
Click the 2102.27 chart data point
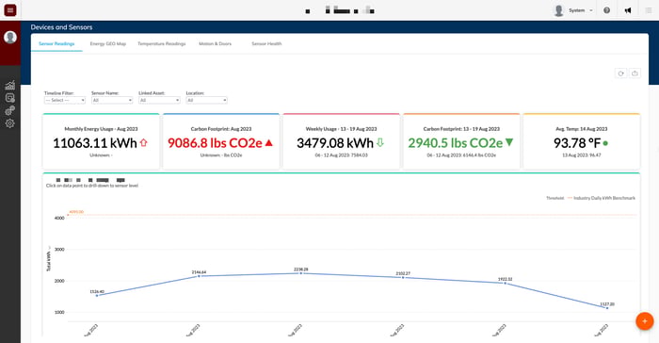(403, 277)
